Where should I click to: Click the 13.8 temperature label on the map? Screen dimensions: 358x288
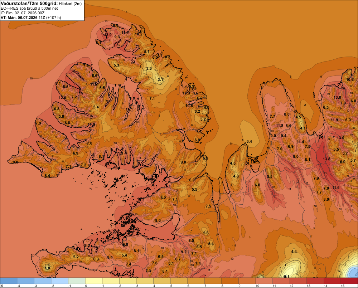tap(326, 159)
